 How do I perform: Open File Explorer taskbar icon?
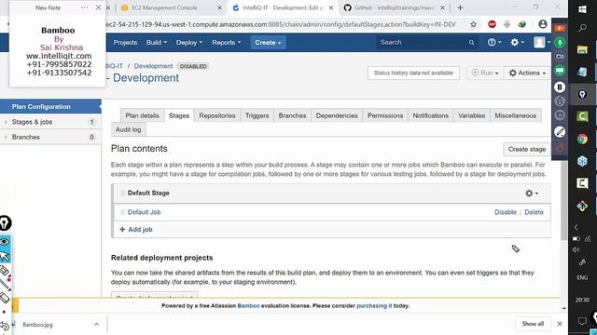pyautogui.click(x=582, y=49)
